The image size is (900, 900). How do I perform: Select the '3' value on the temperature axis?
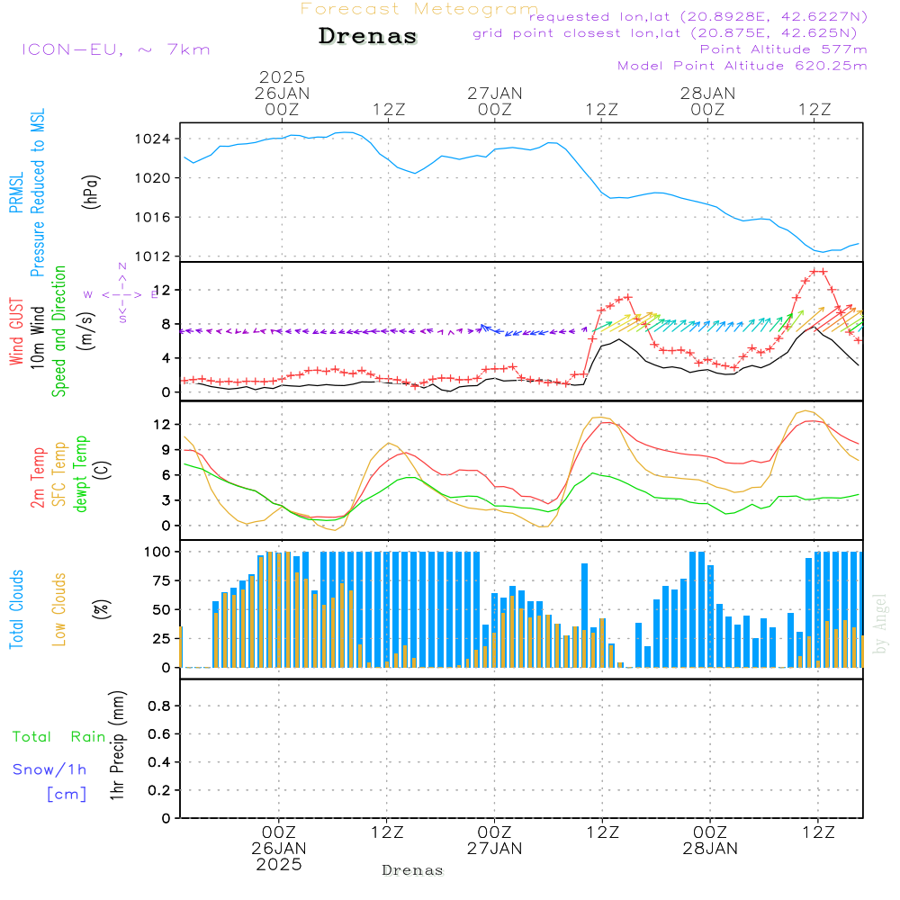166,500
